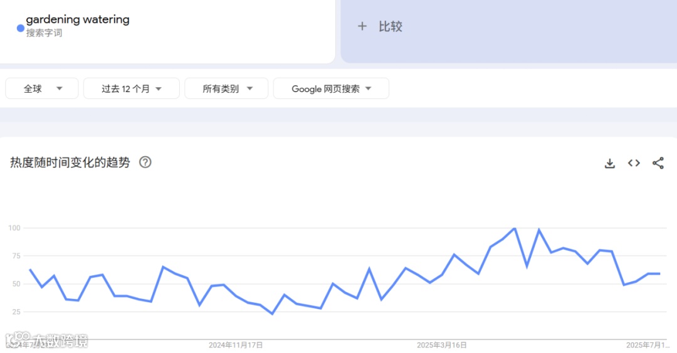The width and height of the screenshot is (677, 353).
Task: Click the 75 value on the y-axis
Action: (16, 256)
